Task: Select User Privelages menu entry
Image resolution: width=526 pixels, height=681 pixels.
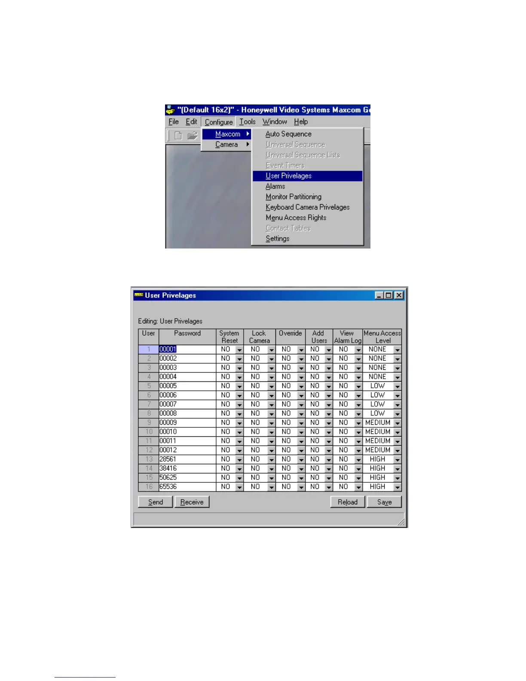Action: pyautogui.click(x=308, y=176)
